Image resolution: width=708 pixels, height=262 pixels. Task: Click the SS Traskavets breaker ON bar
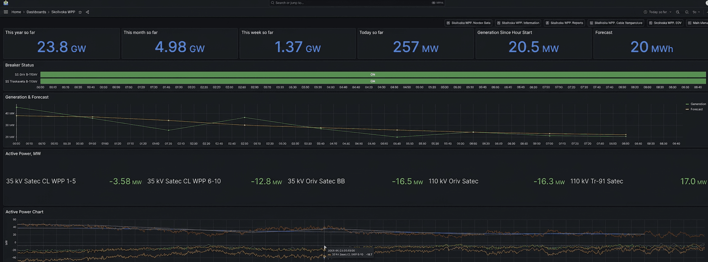(x=373, y=81)
